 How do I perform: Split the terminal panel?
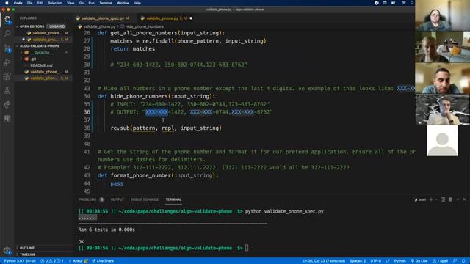pyautogui.click(x=443, y=199)
